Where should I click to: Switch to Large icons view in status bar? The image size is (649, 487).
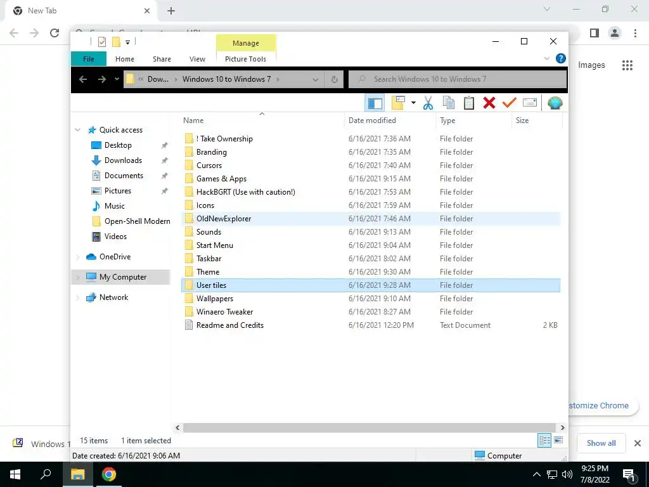point(558,440)
